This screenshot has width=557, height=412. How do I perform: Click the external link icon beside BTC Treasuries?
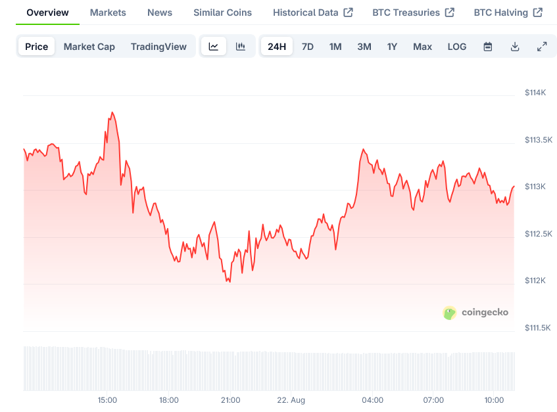coord(450,12)
